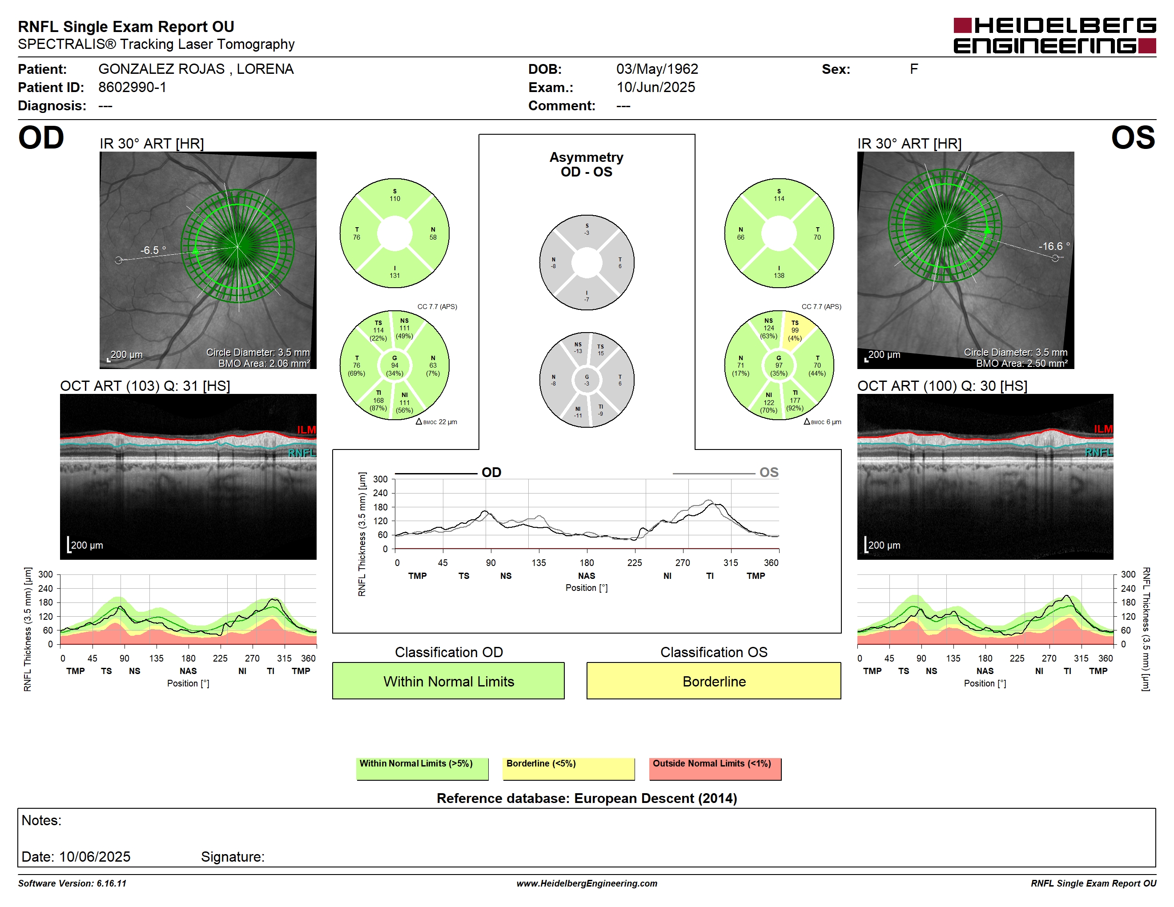Open the www.HeidelbergEngineering.com link
Image resolution: width=1174 pixels, height=907 pixels.
click(587, 883)
